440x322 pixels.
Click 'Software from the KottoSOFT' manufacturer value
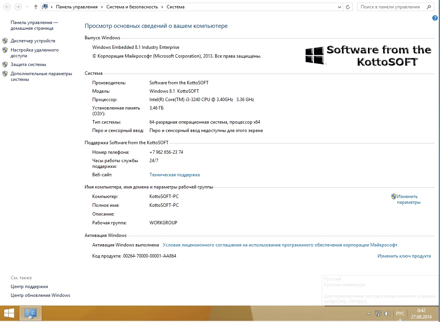click(179, 83)
